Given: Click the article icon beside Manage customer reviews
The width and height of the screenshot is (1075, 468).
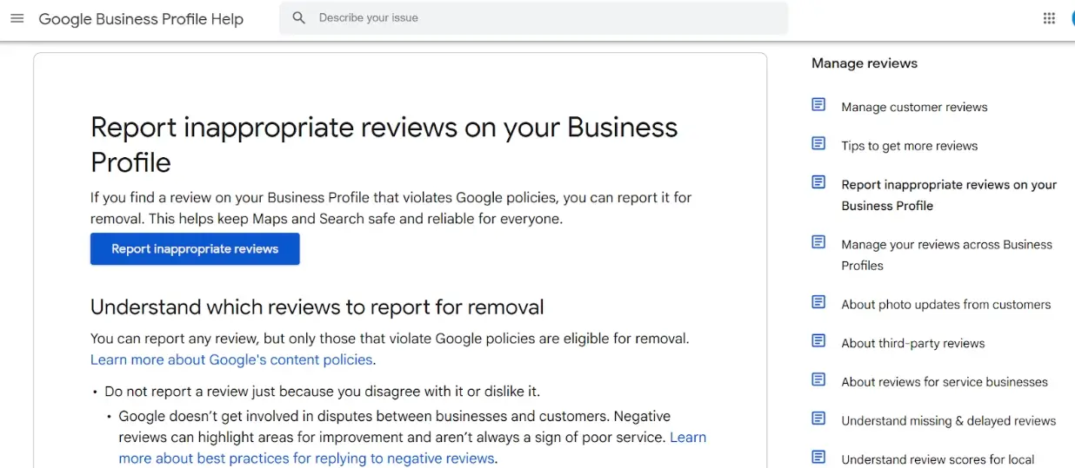Looking at the screenshot, I should (x=818, y=105).
